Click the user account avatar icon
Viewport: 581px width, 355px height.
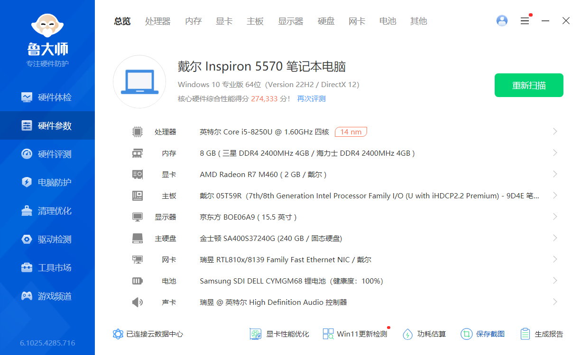click(x=502, y=21)
